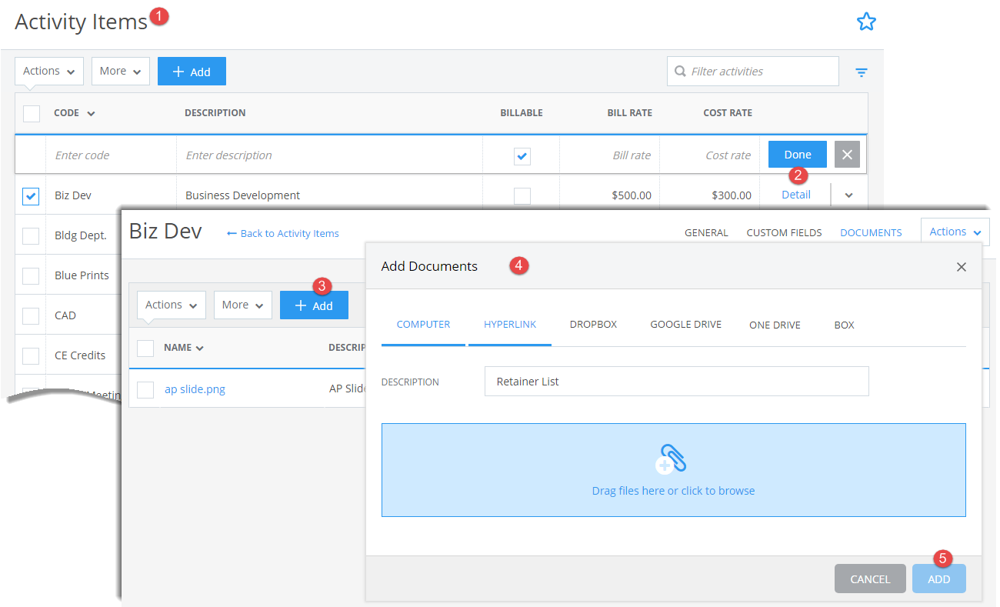Click the favorite star icon
Viewport: 1000px width, 607px height.
click(867, 22)
